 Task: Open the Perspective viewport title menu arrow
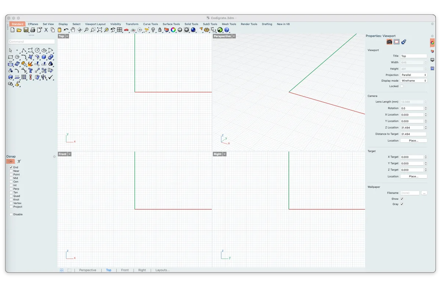[x=234, y=36]
